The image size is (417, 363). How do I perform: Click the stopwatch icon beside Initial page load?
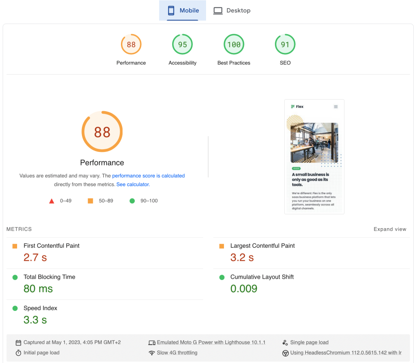pos(18,353)
